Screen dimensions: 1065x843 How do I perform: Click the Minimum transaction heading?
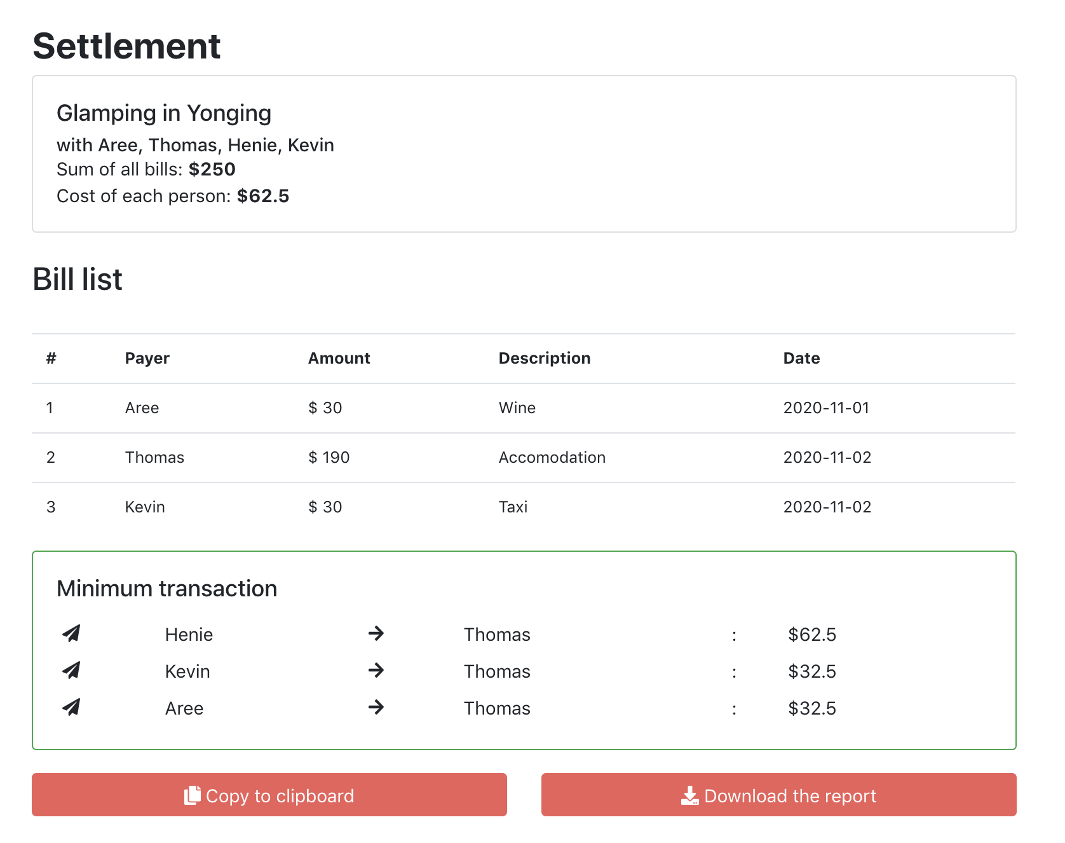click(167, 589)
